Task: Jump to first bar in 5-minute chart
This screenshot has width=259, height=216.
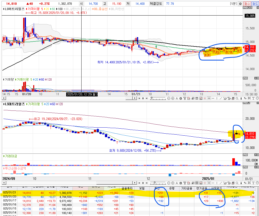Action: (x=139, y=98)
